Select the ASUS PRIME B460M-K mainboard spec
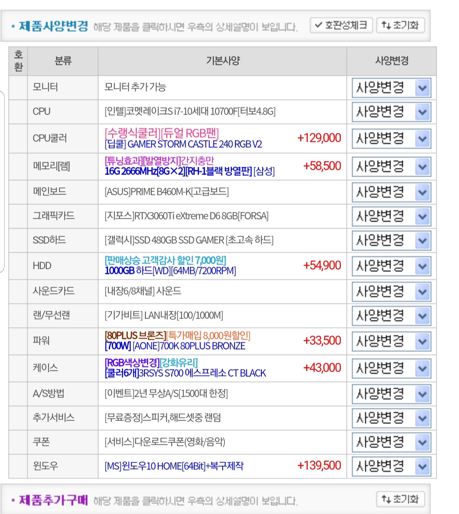 [167, 192]
